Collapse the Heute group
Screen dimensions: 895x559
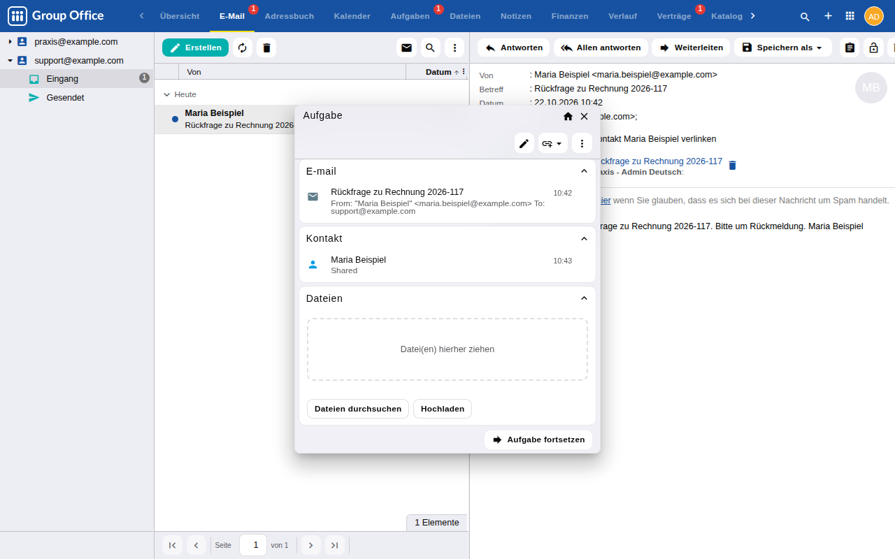point(166,94)
